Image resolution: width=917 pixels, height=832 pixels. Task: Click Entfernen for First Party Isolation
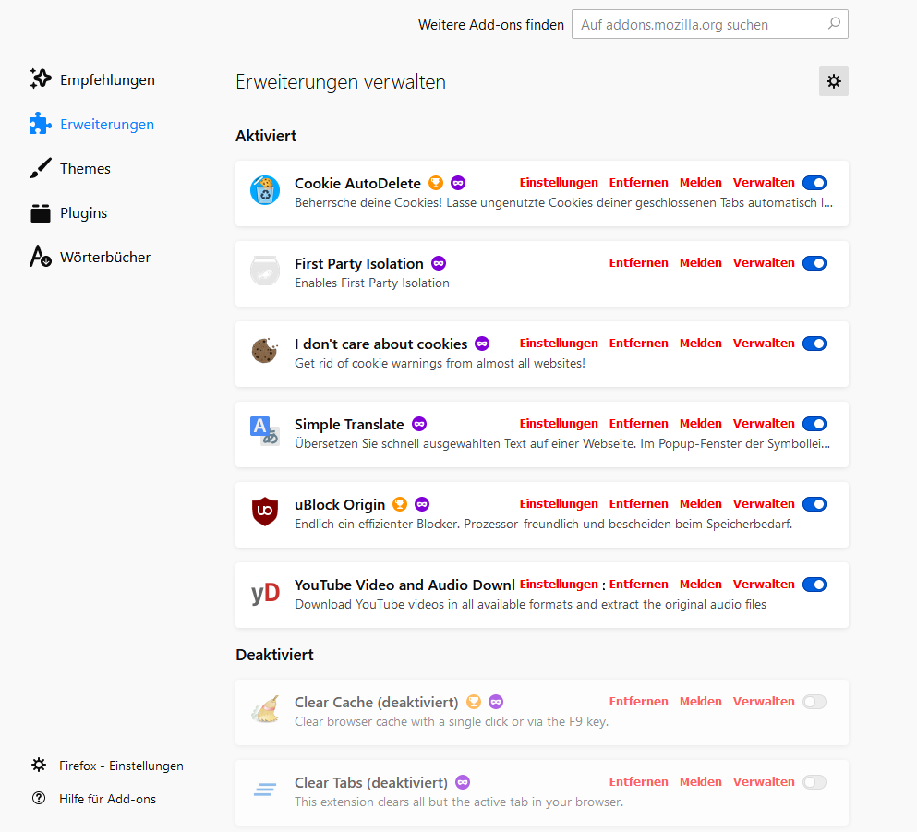(x=638, y=263)
